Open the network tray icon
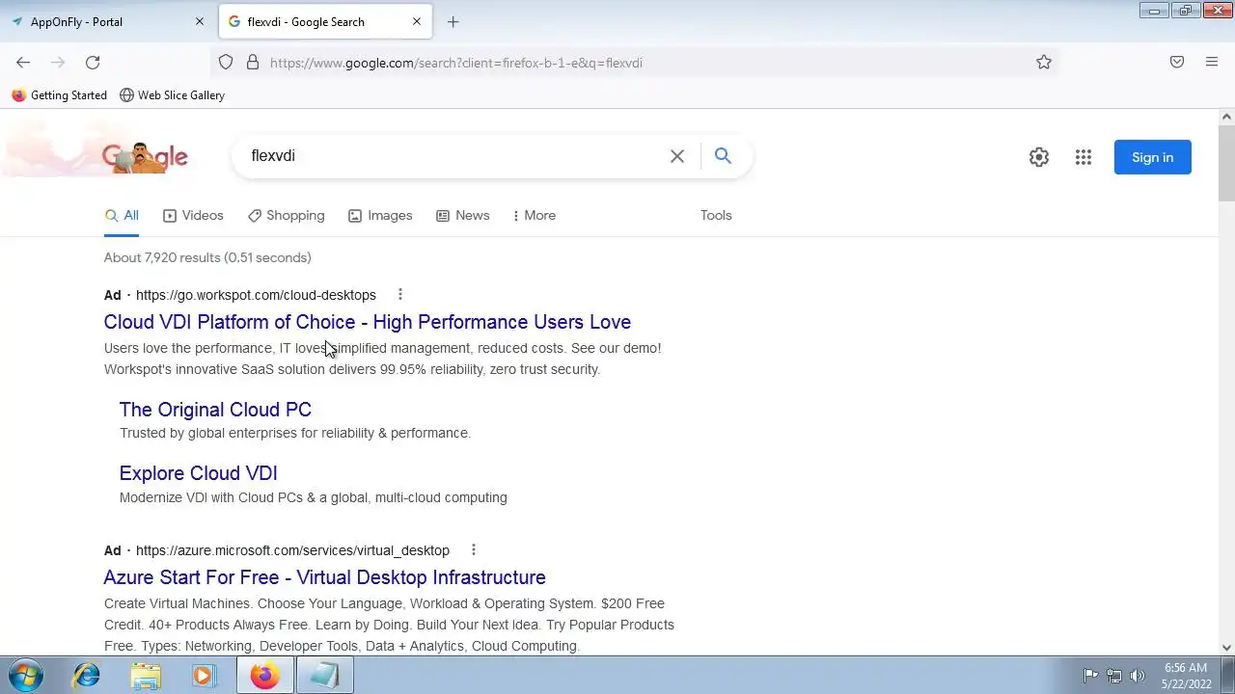 [1114, 676]
